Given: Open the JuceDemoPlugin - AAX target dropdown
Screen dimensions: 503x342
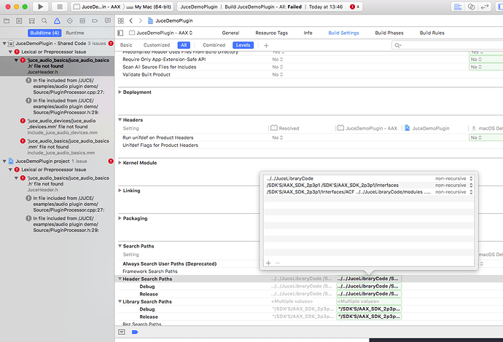Looking at the screenshot, I should pyautogui.click(x=160, y=33).
